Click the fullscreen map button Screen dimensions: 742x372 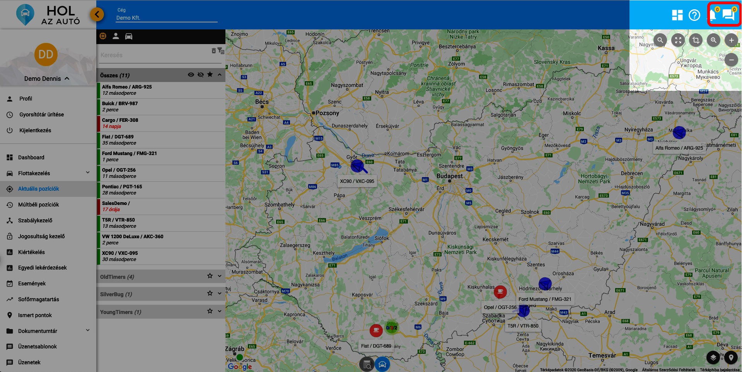pos(678,40)
